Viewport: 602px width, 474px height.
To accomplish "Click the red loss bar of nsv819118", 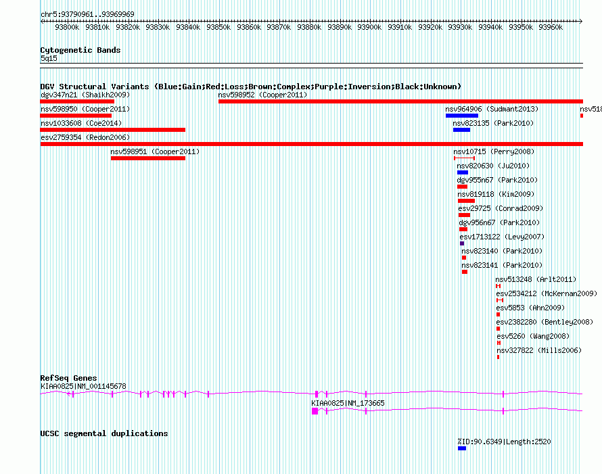I will point(466,201).
